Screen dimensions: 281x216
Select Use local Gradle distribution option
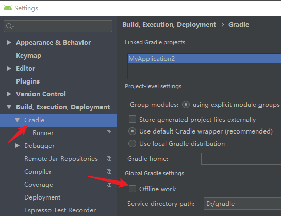click(133, 144)
